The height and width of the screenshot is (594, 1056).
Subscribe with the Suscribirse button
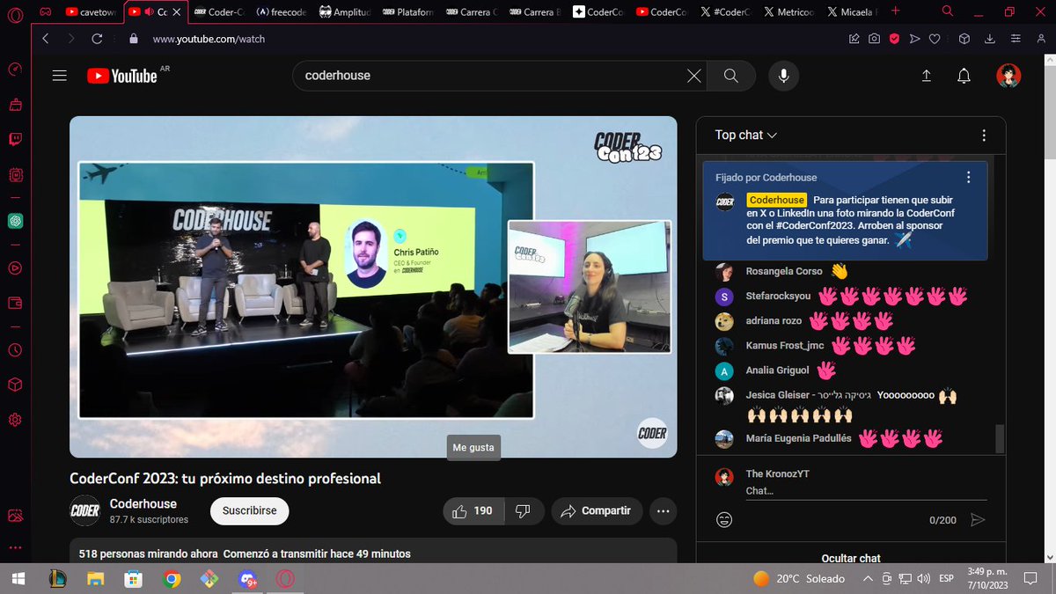(249, 510)
